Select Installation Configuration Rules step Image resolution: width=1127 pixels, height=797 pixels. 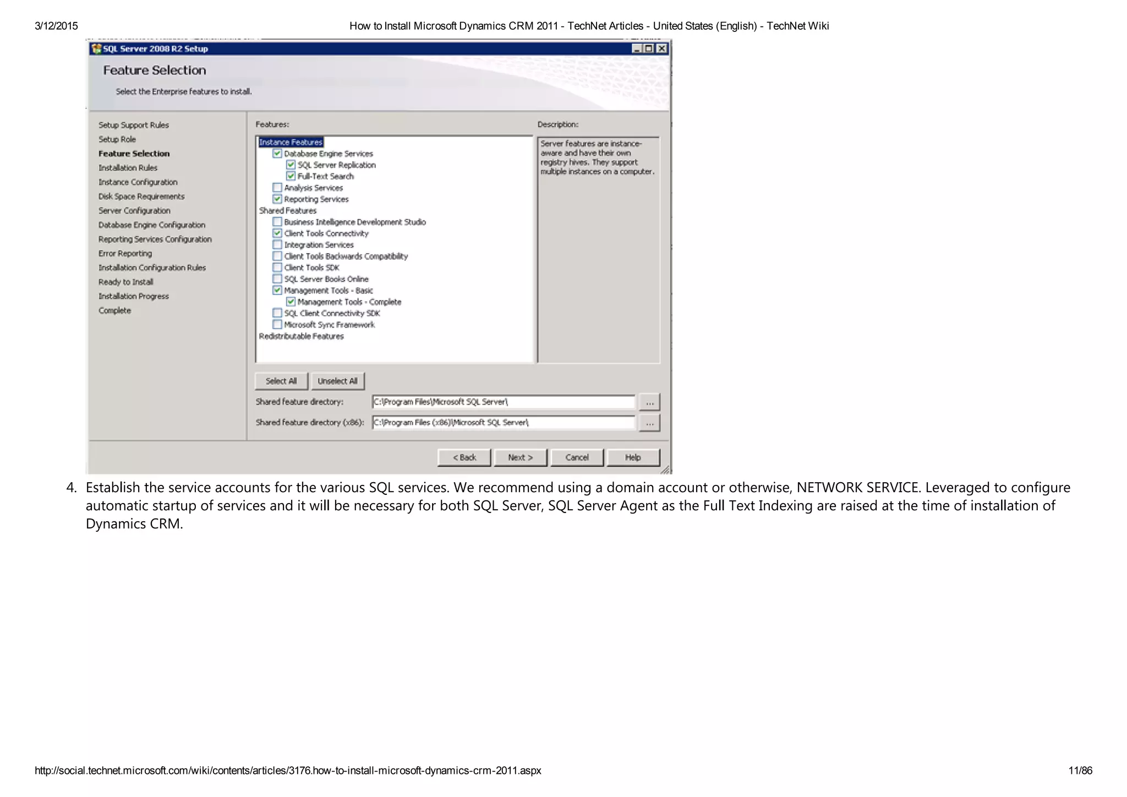[152, 268]
